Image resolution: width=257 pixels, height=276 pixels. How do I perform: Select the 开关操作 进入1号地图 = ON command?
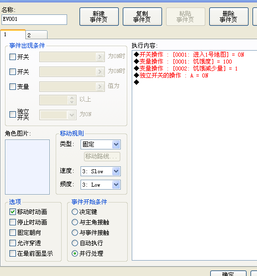[x=189, y=55]
